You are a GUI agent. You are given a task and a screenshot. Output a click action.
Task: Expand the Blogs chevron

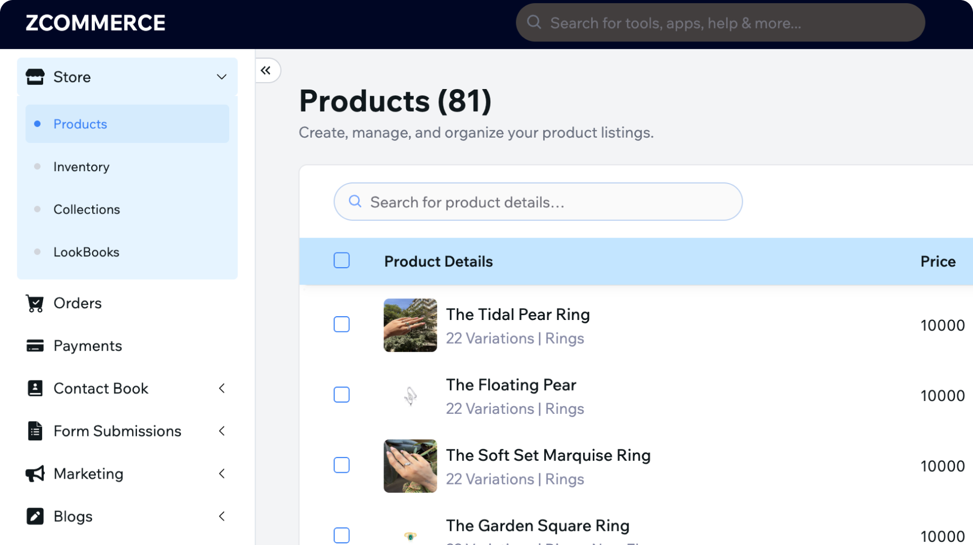coord(222,516)
